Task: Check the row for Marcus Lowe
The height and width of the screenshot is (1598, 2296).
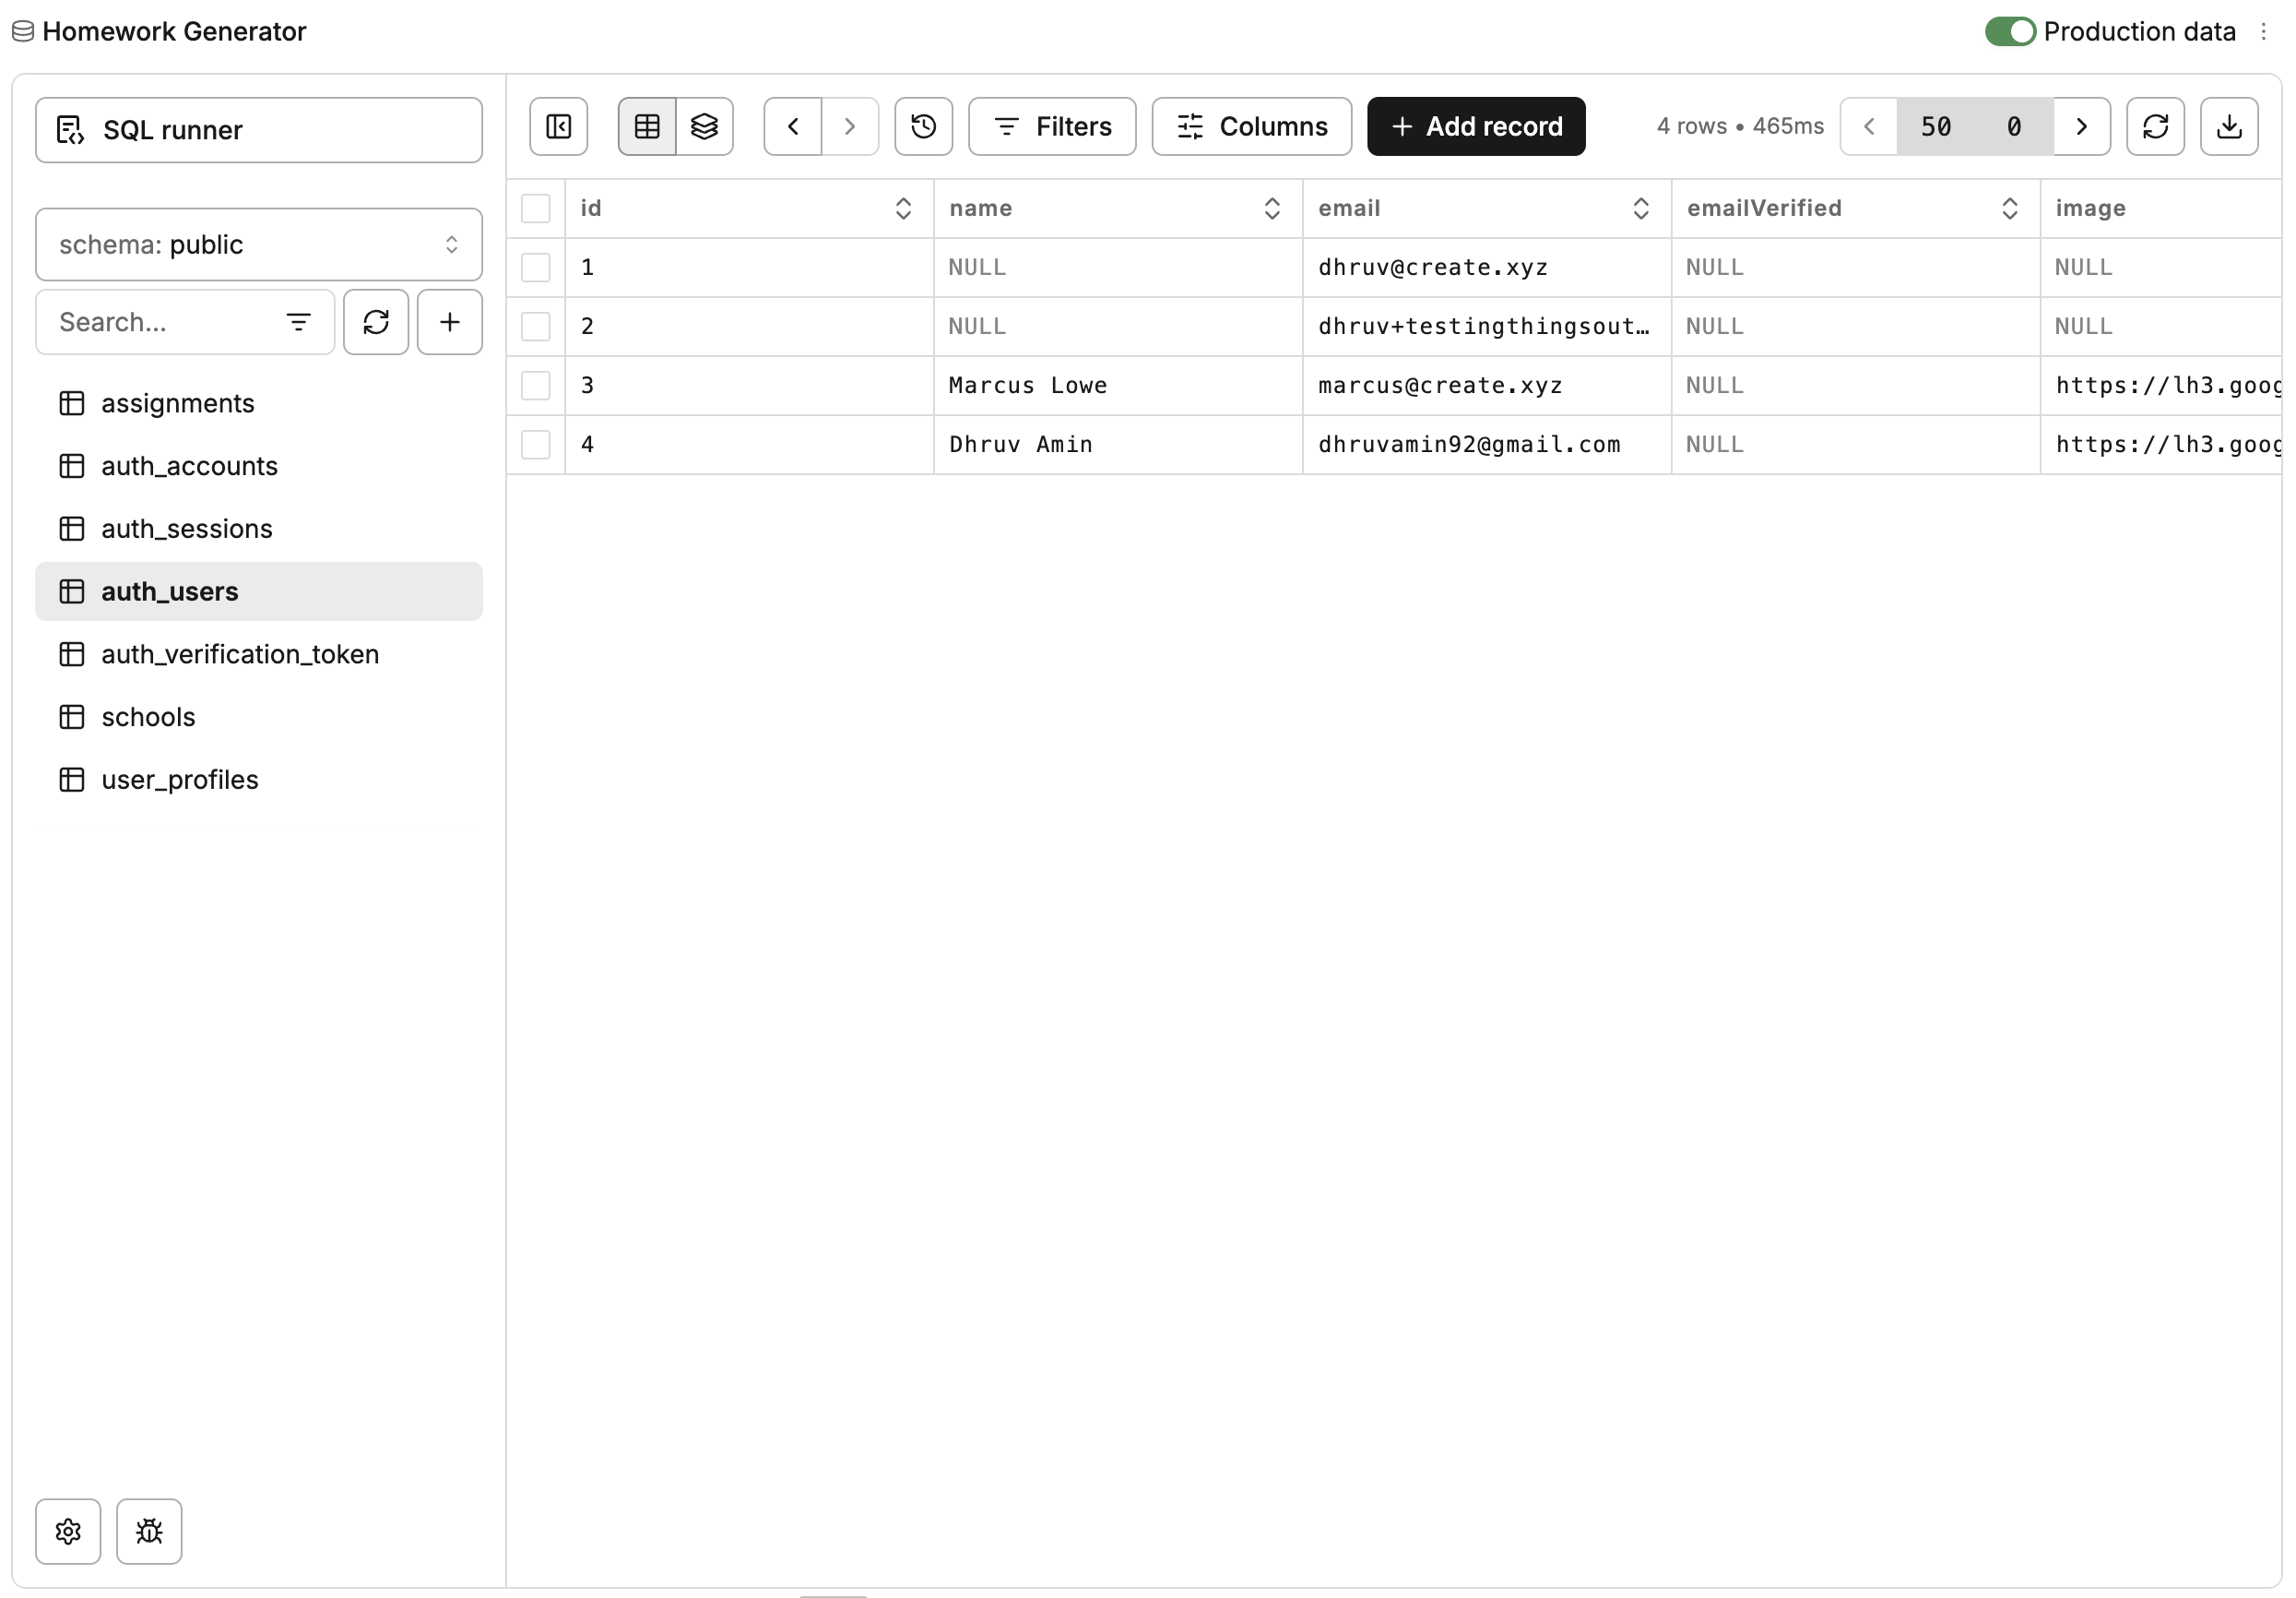Action: (536, 386)
